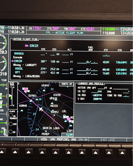Click the 15NM map range box
Screen dimensions: 133x166
tap(67, 135)
